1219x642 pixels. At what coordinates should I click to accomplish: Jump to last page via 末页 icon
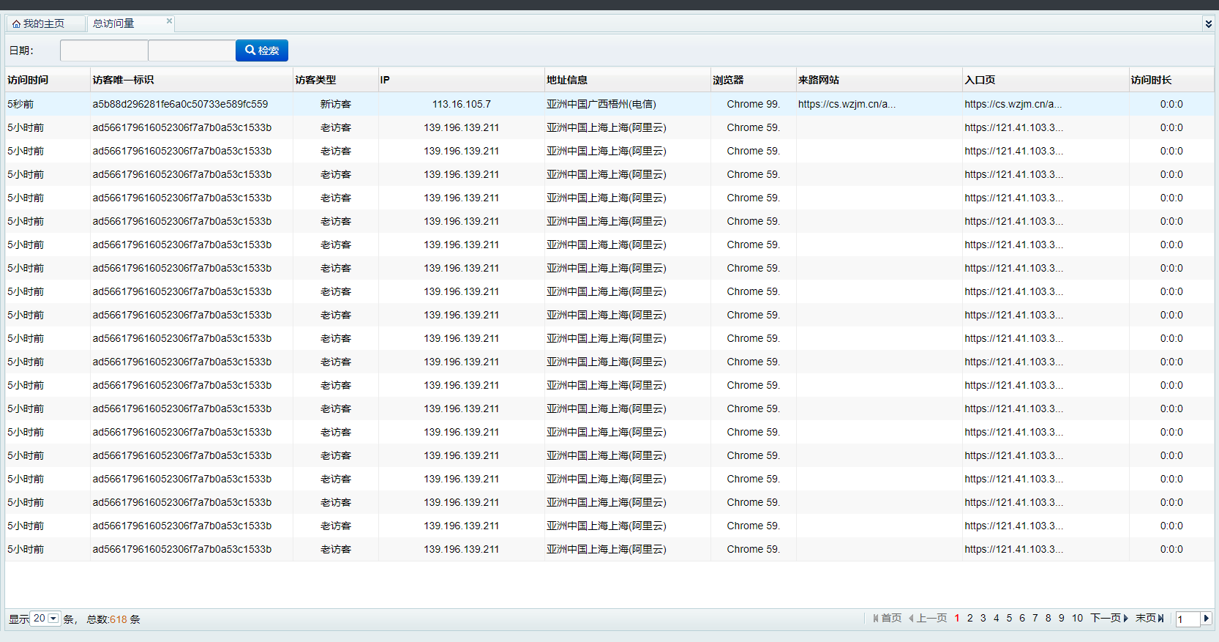1160,619
